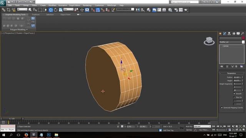Open the selection filter All dropdown
The width and height of the screenshot is (246, 138).
pyautogui.click(x=22, y=9)
